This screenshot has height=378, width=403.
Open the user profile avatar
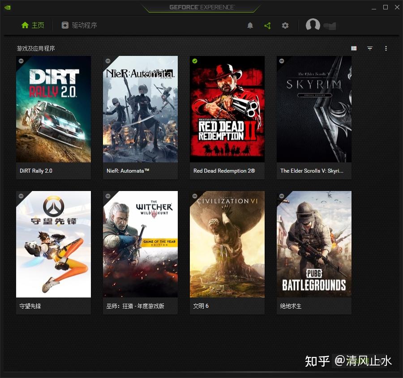pos(313,25)
